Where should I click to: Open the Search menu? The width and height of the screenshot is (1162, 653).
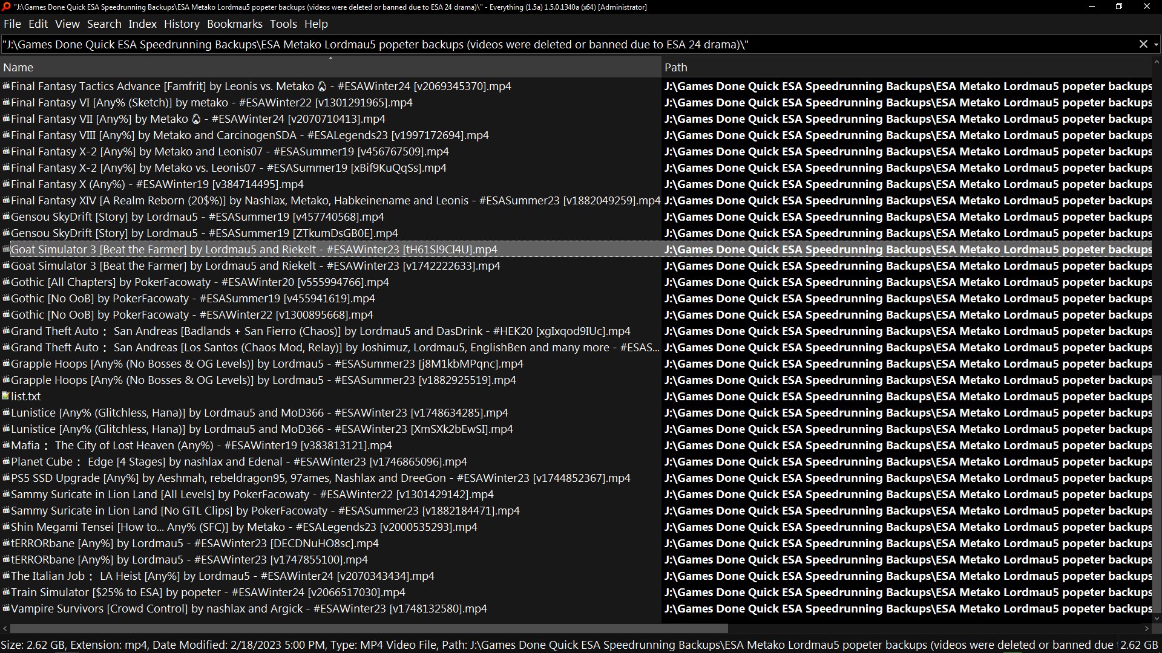click(104, 24)
